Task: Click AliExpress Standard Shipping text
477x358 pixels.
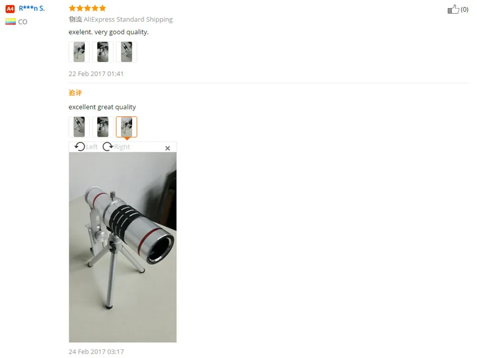Action: [128, 20]
